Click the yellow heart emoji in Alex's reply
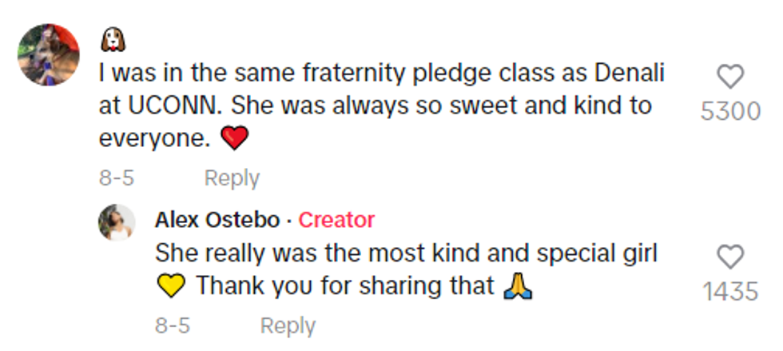Screen dimensions: 783x351 [172, 285]
